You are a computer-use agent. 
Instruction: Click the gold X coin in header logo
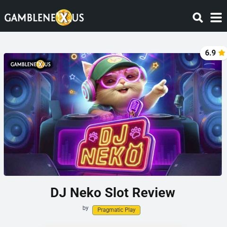click(64, 18)
